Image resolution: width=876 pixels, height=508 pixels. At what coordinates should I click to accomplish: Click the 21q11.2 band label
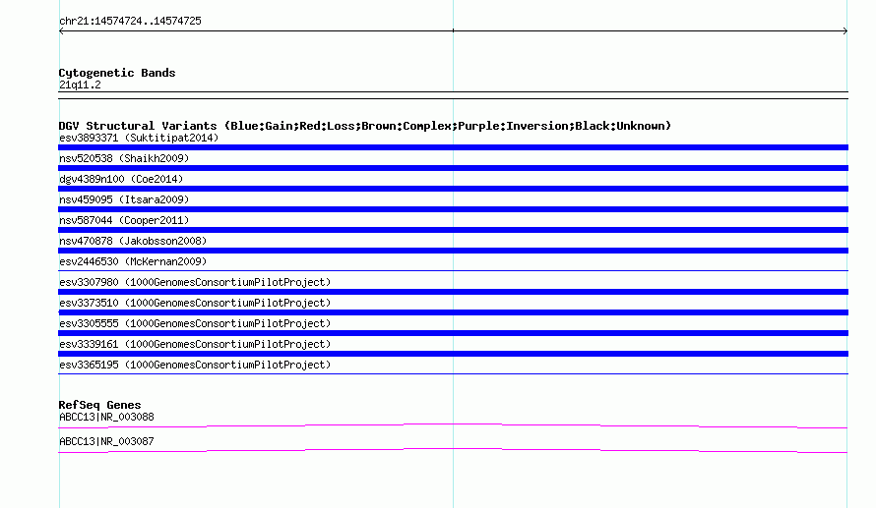(x=80, y=85)
